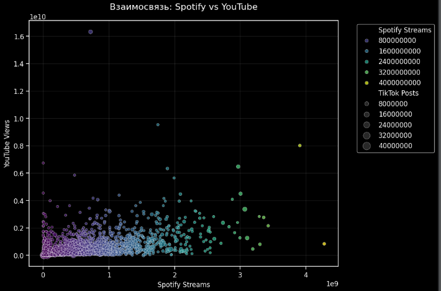Click the yellow point beyond 4e9 Spotify streams
The image size is (441, 291).
tap(324, 244)
